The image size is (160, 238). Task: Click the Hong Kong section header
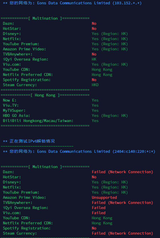click(x=45, y=95)
